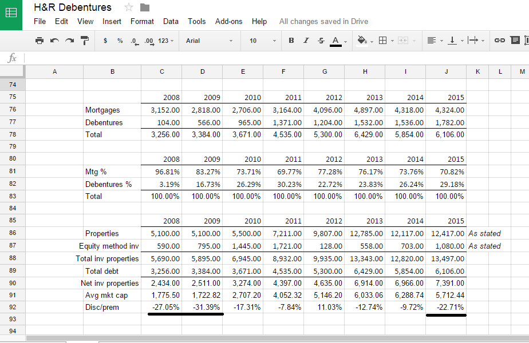Image resolution: width=529 pixels, height=343 pixels.
Task: Open the Format menu
Action: (142, 22)
